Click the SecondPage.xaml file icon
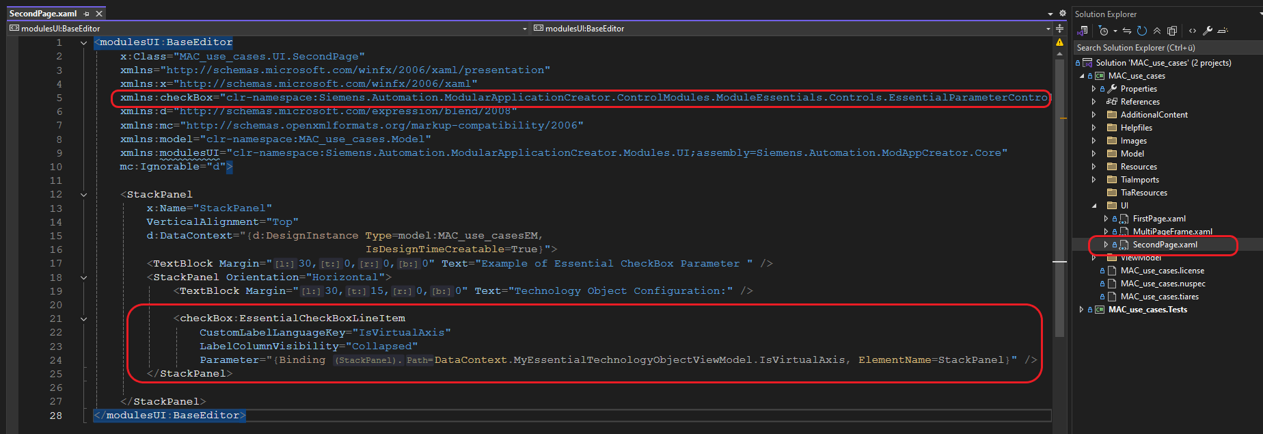 pos(1124,245)
